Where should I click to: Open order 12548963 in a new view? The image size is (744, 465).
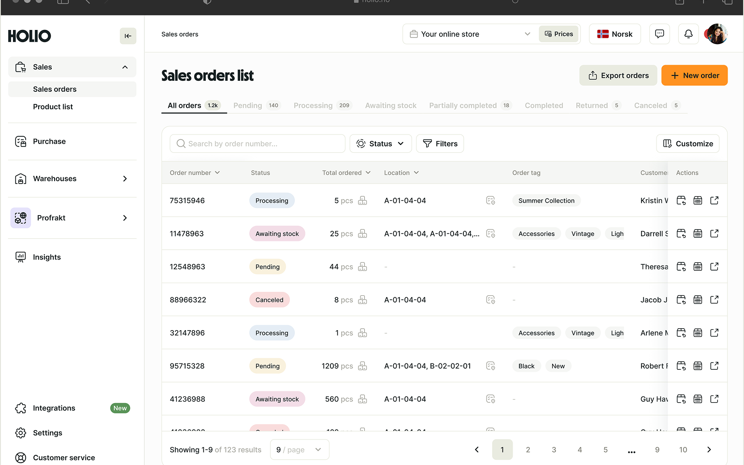714,266
